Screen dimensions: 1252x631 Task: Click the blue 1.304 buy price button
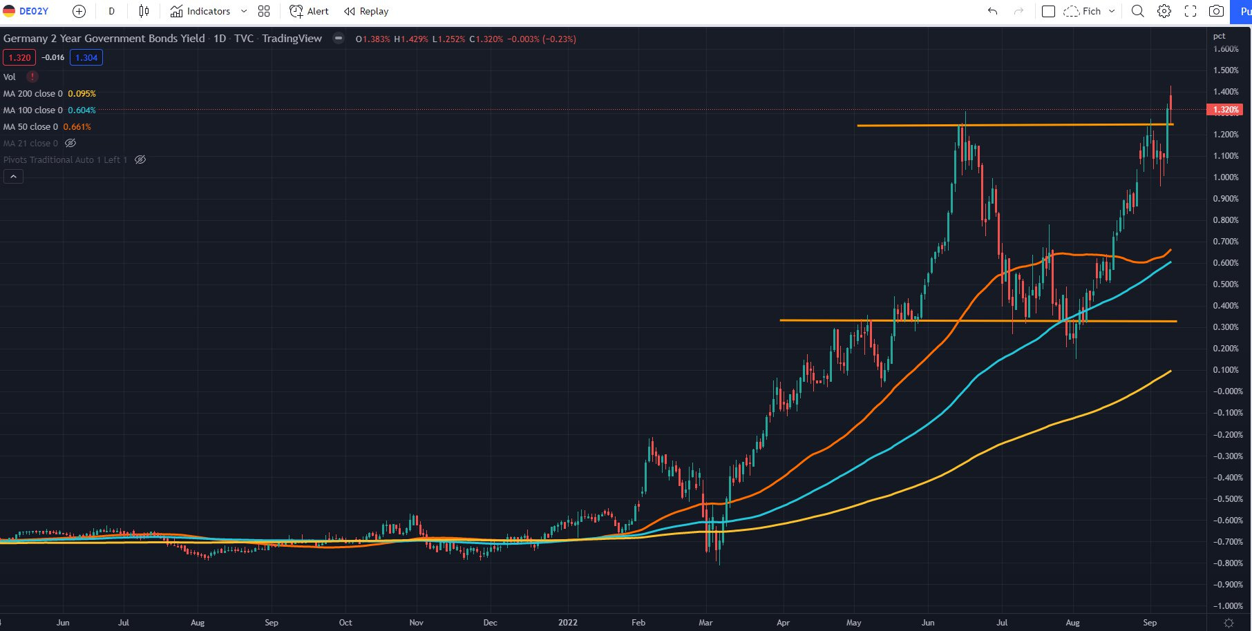pos(86,57)
